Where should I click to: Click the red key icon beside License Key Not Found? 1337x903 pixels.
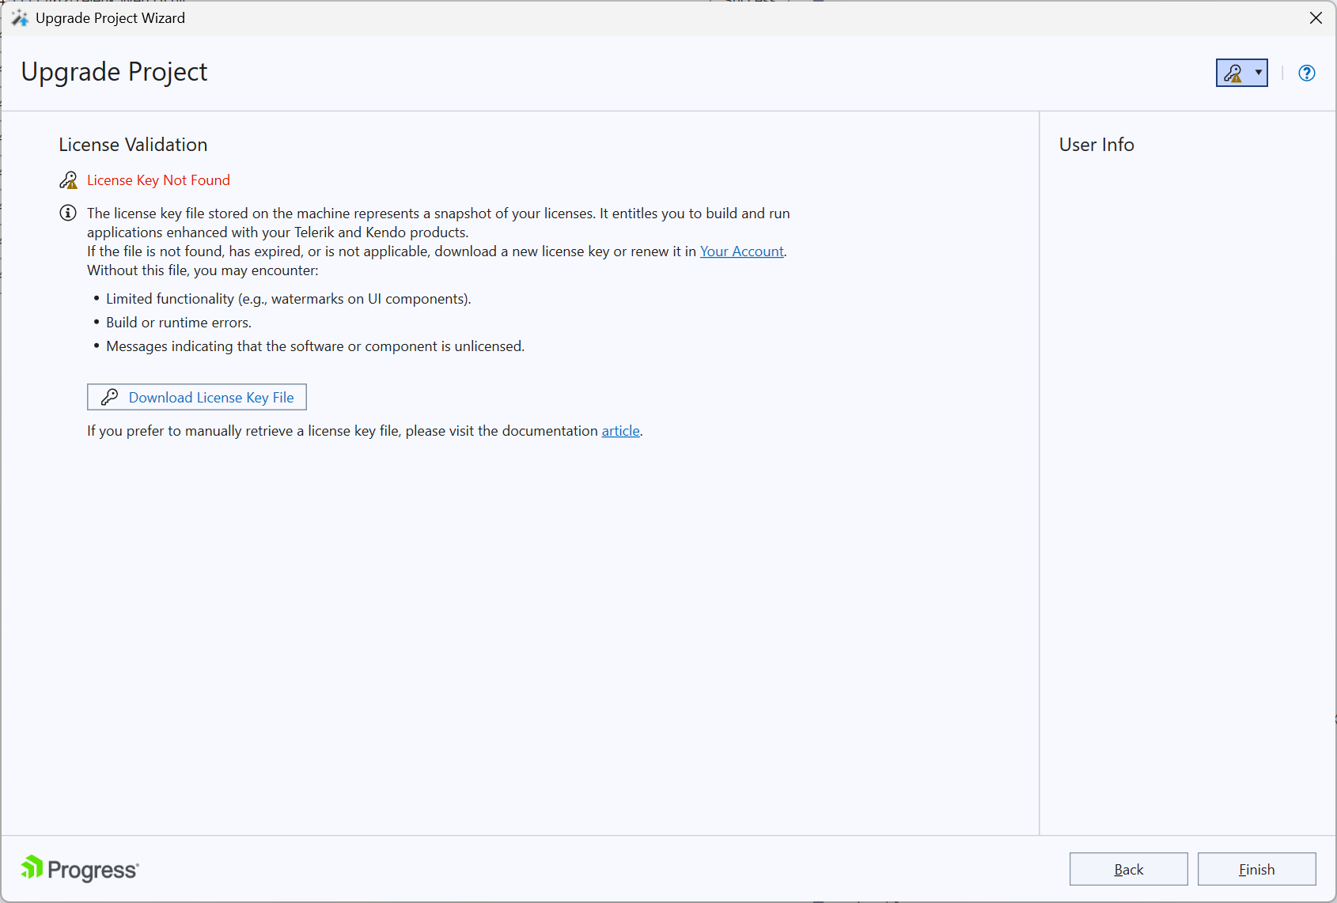pos(68,179)
